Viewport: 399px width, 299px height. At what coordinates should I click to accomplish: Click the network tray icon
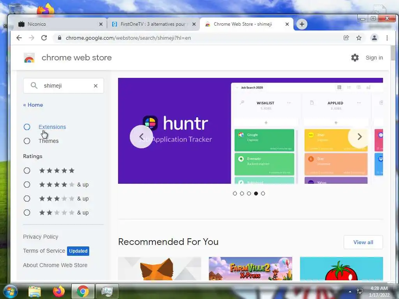tap(360, 291)
